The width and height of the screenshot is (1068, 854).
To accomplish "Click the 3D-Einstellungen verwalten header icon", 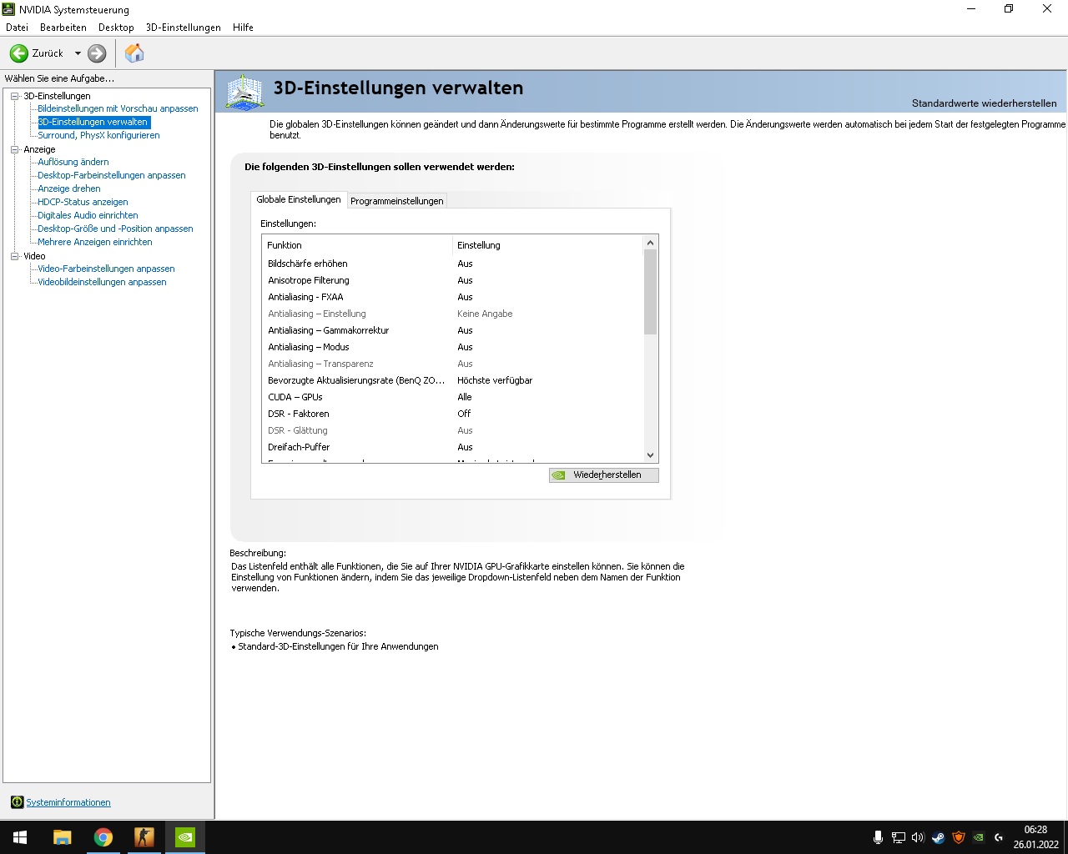I will 244,92.
